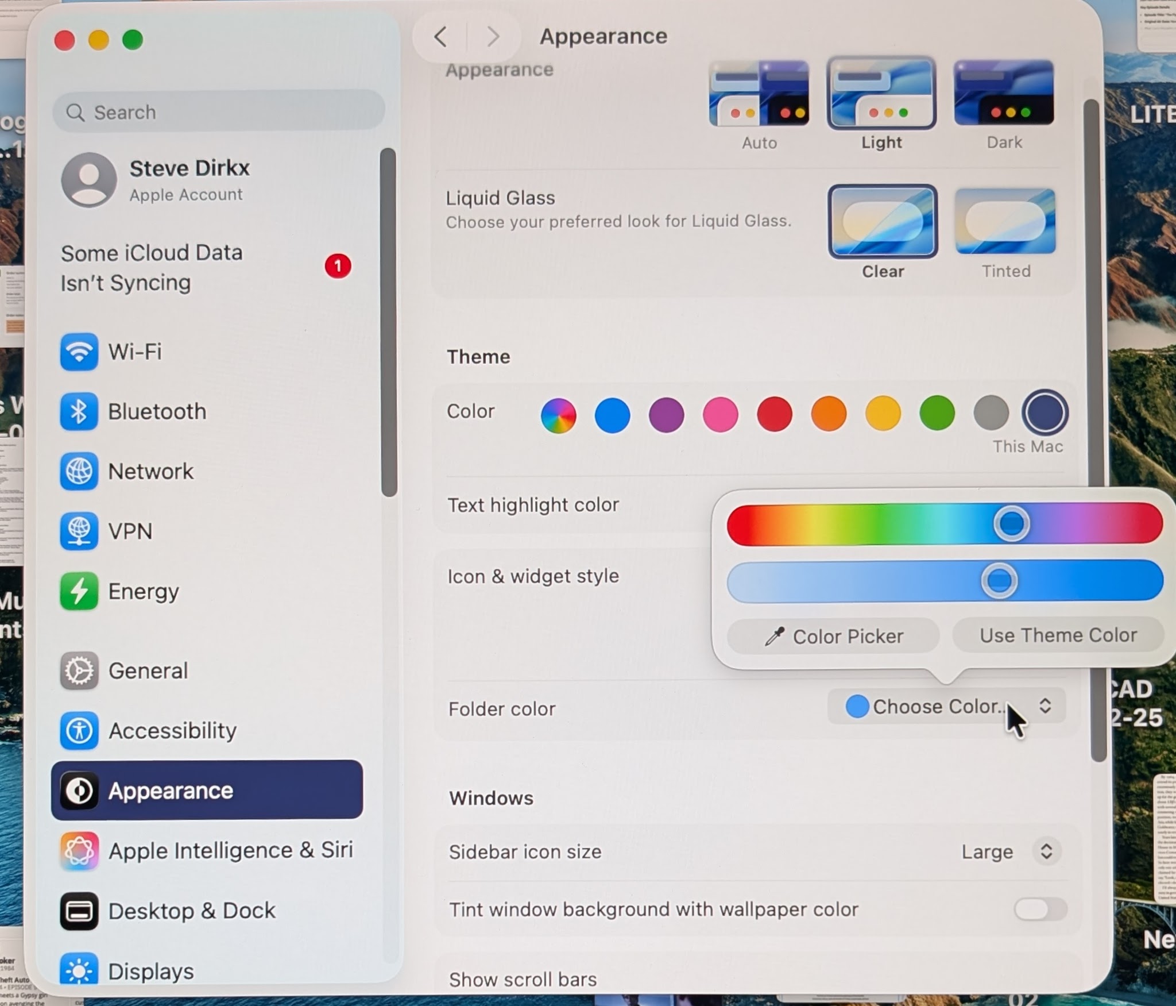Select the pink theme color swatch

(x=720, y=414)
